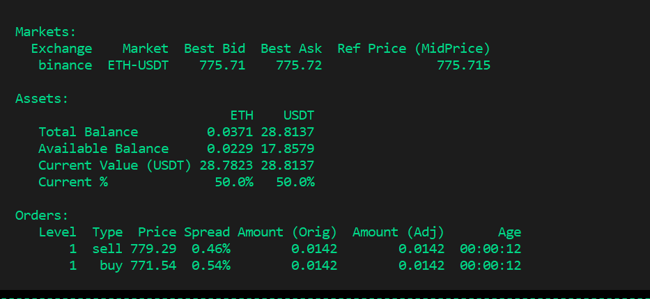This screenshot has height=299, width=650.
Task: Select the ETH available balance 0.0229
Action: point(230,149)
